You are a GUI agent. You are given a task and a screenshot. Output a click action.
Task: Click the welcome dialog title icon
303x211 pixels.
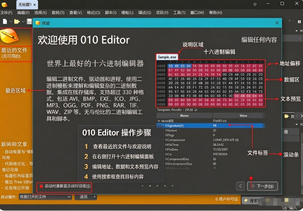(38, 23)
